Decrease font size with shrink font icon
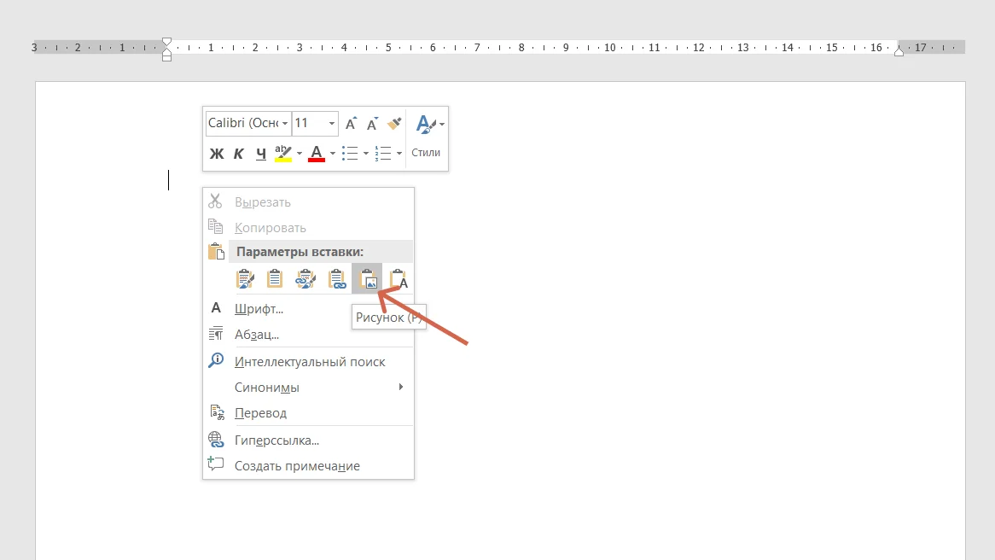995x560 pixels. [x=372, y=124]
